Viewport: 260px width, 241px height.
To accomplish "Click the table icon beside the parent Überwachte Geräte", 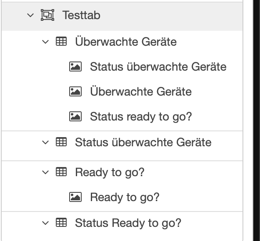I will pos(61,42).
